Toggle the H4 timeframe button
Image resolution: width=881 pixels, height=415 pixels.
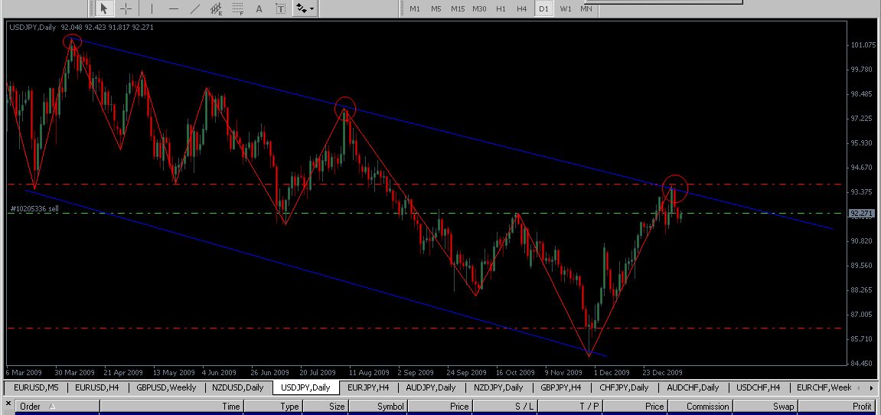[x=521, y=8]
